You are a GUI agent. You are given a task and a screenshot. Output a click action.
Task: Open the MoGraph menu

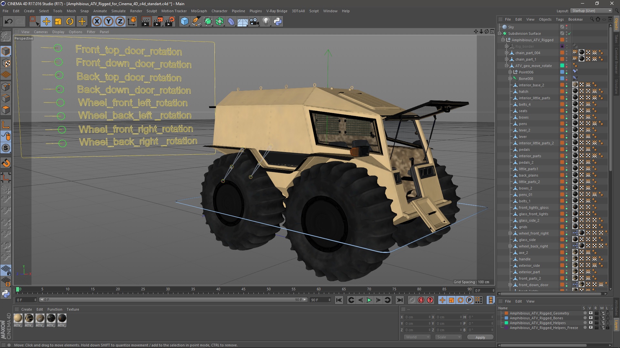(x=199, y=11)
